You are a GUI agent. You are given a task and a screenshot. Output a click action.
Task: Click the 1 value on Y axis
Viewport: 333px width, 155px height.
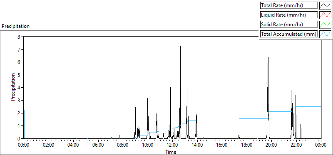pyautogui.click(x=19, y=126)
